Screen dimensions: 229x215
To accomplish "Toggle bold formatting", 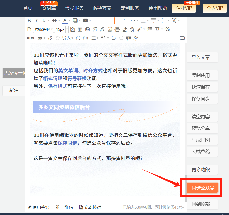I will [x=29, y=21].
